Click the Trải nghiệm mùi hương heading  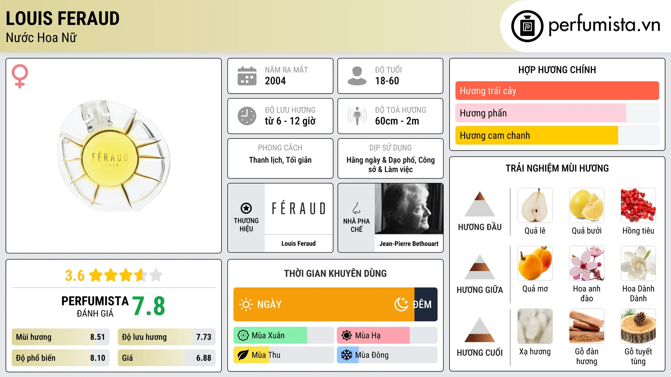pos(557,168)
